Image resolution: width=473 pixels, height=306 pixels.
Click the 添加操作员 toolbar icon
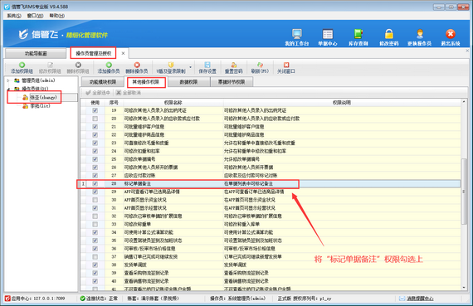[109, 65]
